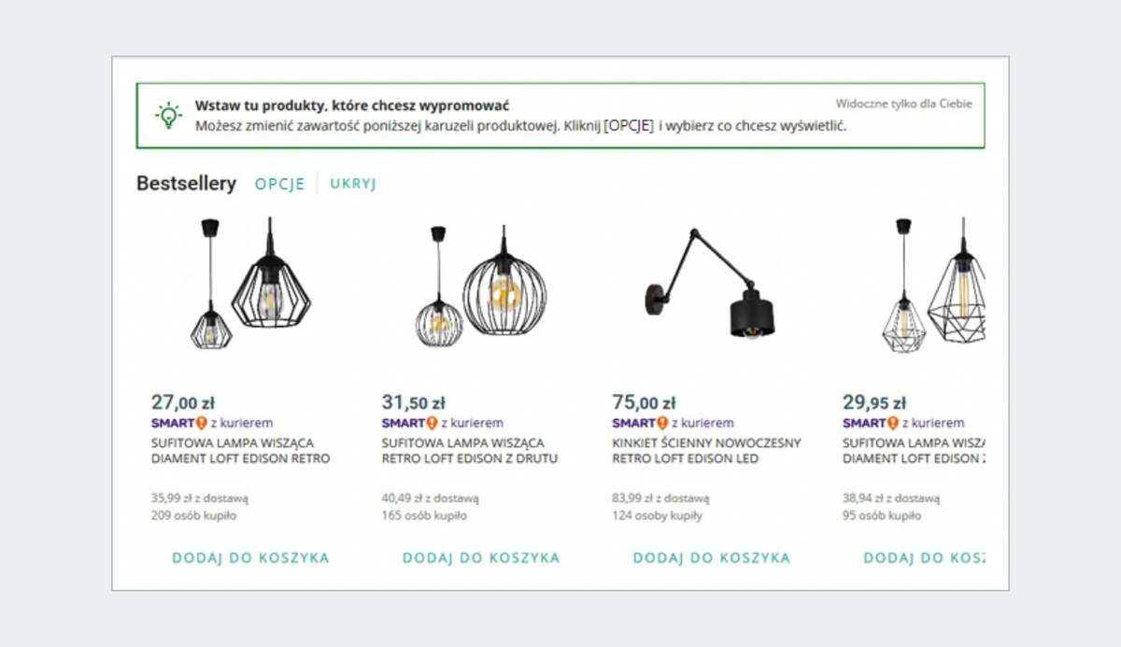Open the black wall sconce image
Viewport: 1121px width, 647px height.
pyautogui.click(x=712, y=284)
